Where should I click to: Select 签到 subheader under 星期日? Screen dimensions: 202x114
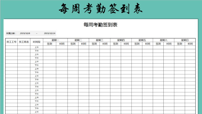[179, 44]
